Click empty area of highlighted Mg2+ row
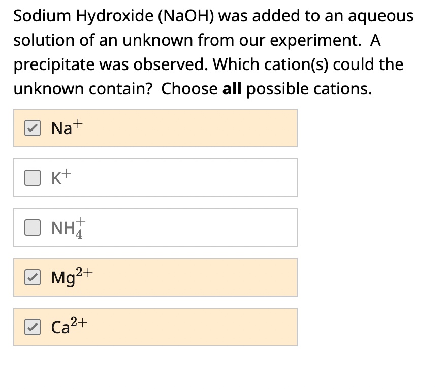 pos(203,277)
